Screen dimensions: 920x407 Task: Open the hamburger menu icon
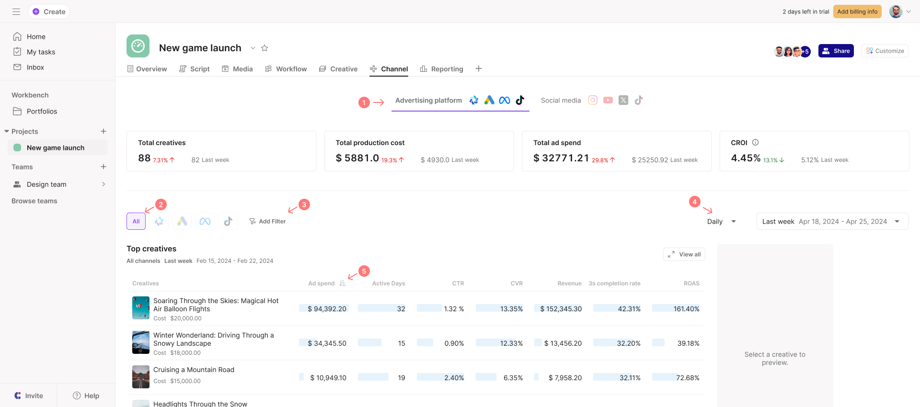(16, 11)
